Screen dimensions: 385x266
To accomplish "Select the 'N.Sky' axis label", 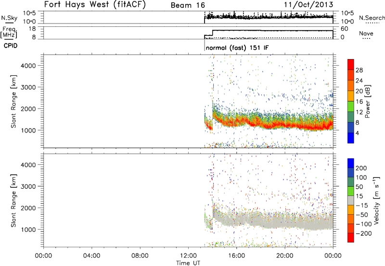I will coord(9,18).
